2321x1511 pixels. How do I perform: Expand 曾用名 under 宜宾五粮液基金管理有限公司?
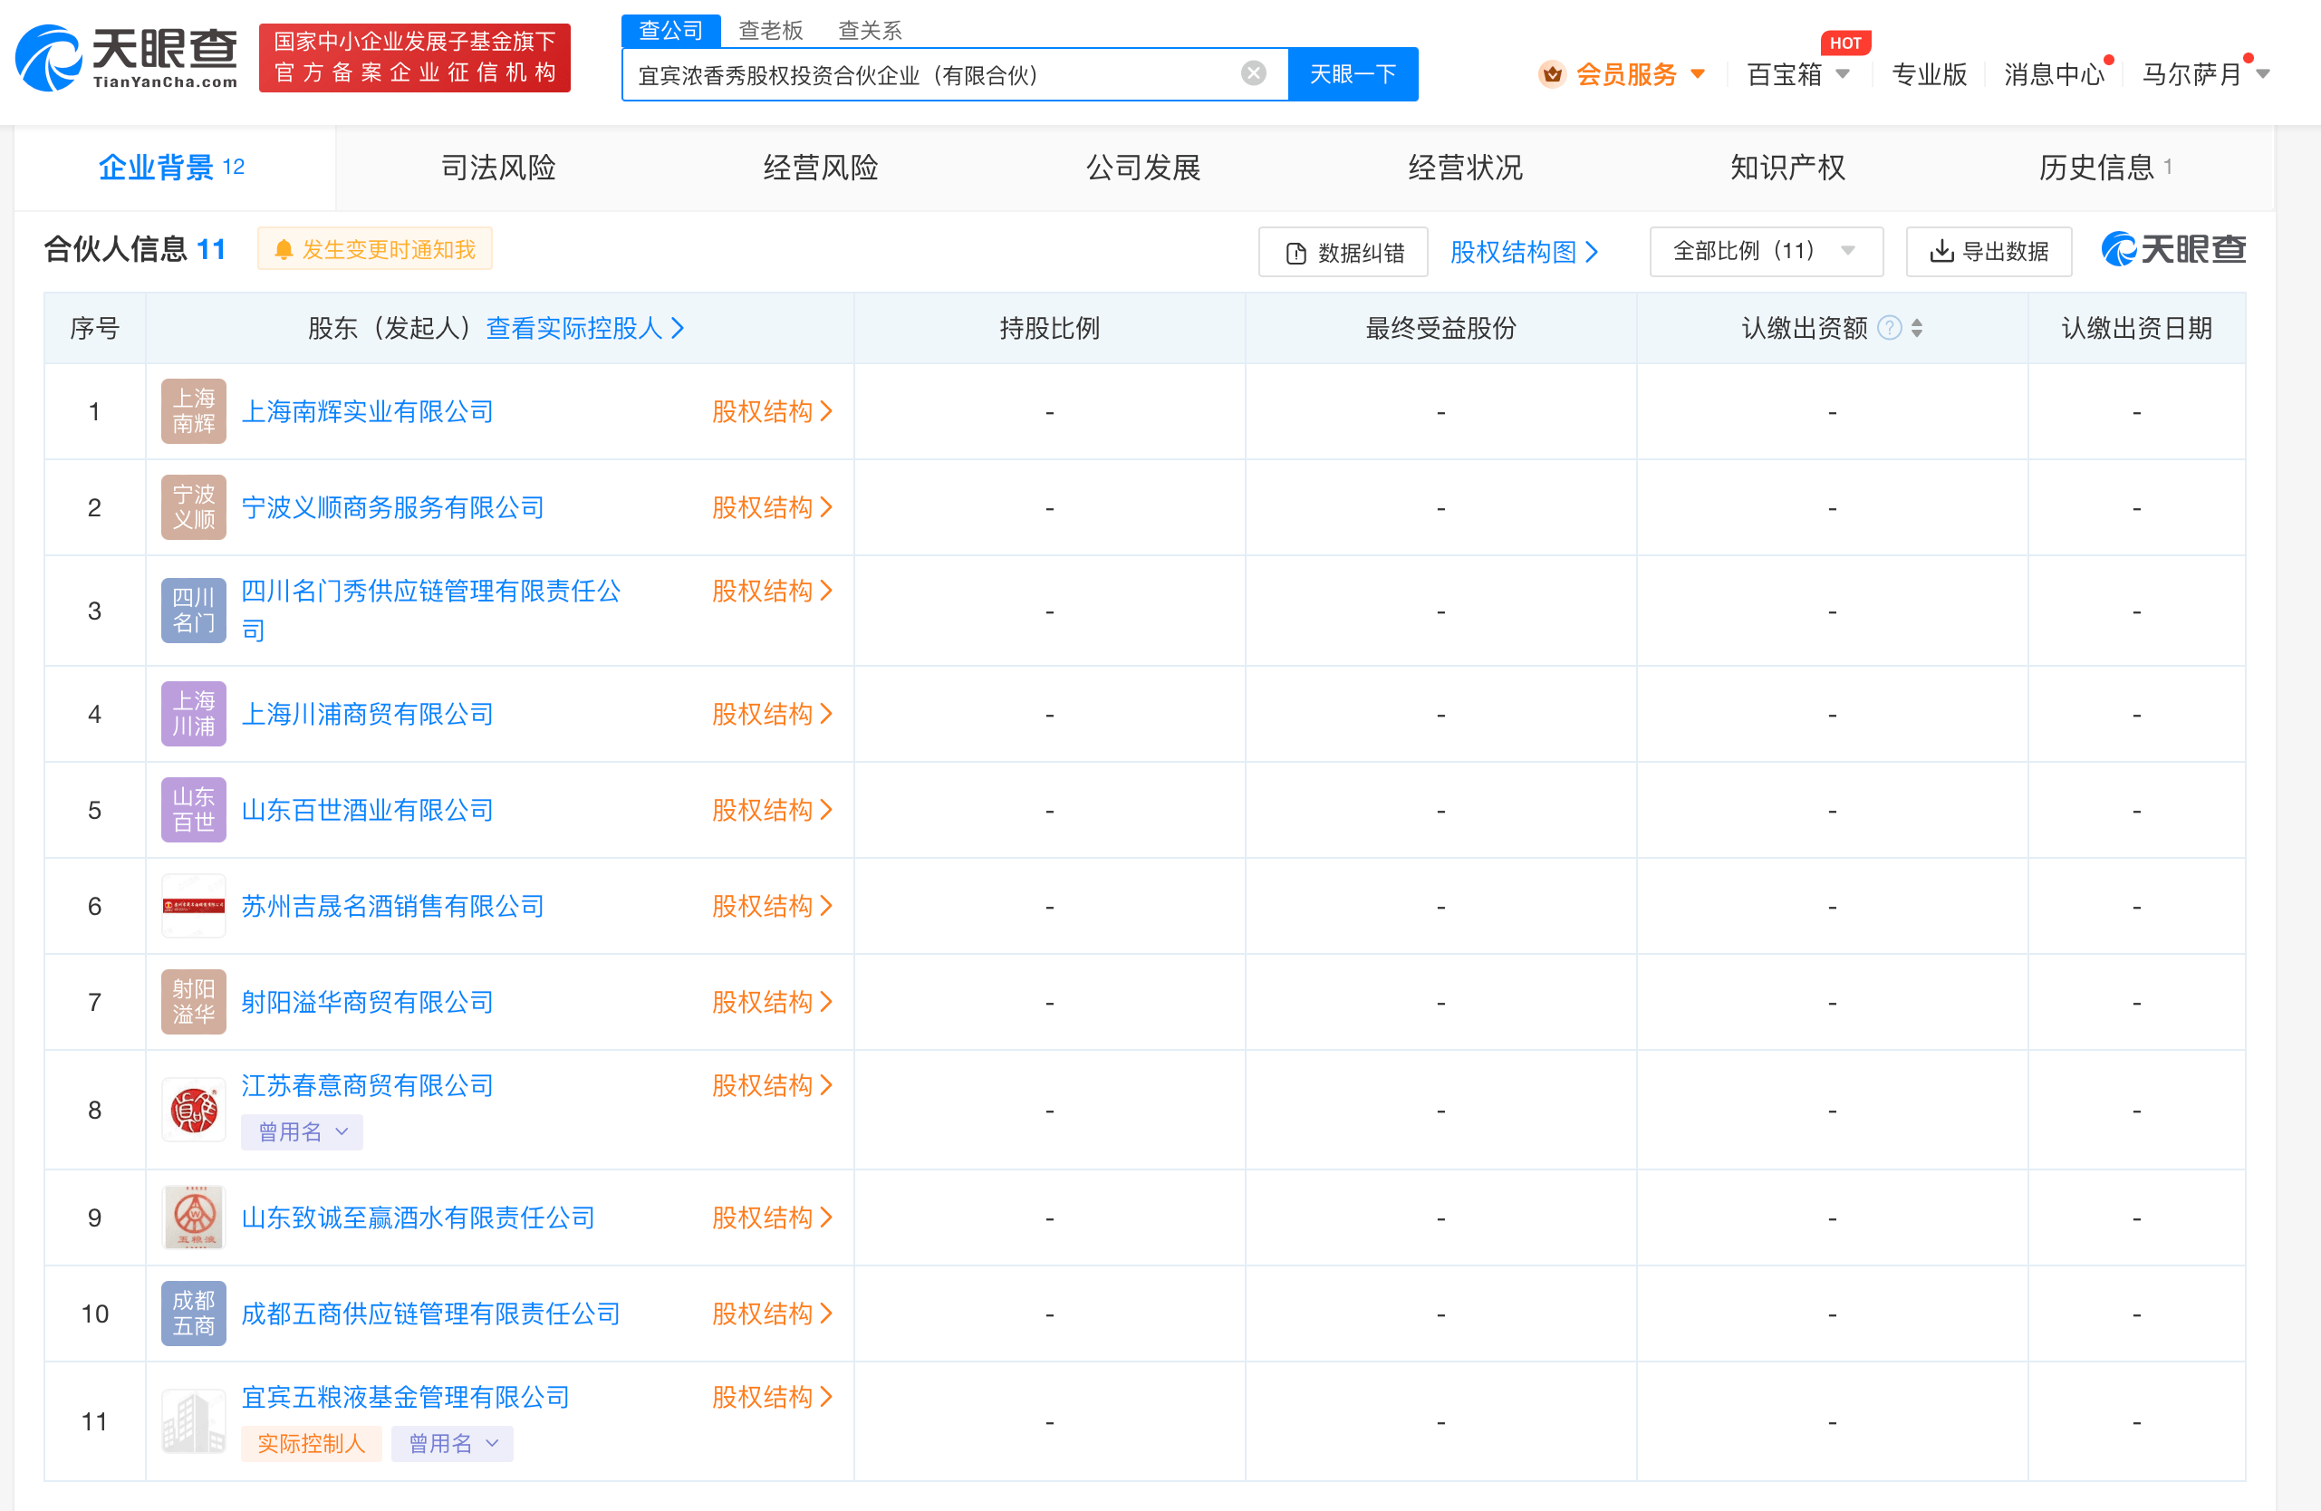[452, 1443]
